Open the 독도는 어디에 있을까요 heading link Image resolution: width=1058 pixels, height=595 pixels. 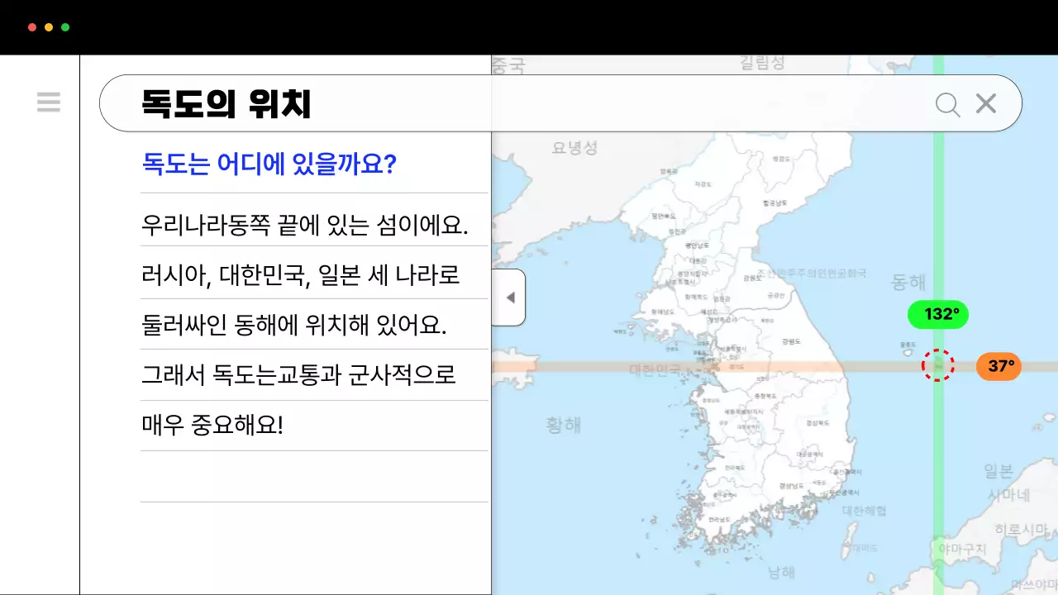(268, 164)
